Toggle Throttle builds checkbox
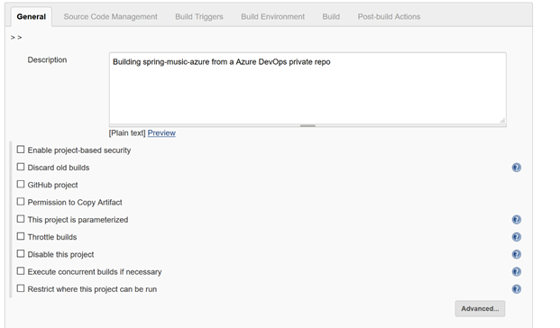The image size is (560, 328). click(x=21, y=236)
